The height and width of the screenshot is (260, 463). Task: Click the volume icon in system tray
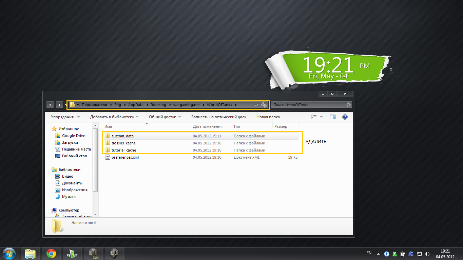pos(427,254)
